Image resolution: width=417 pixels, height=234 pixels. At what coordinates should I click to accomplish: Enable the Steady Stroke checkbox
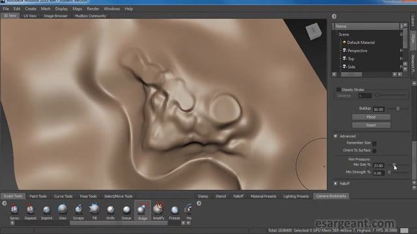pyautogui.click(x=339, y=90)
